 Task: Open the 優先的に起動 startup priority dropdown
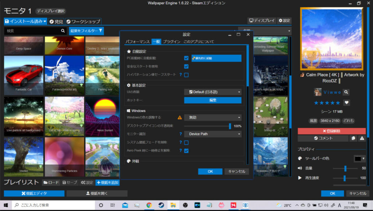pyautogui.click(x=216, y=58)
